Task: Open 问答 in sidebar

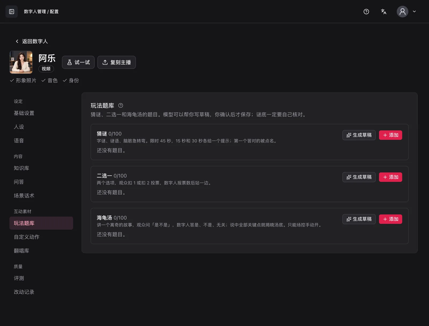Action: click(41, 182)
